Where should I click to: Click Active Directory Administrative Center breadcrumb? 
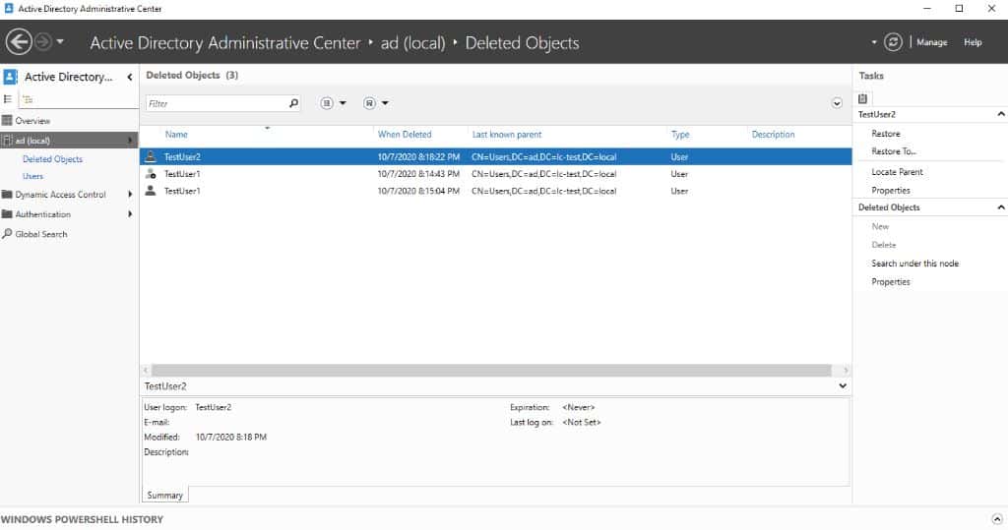pyautogui.click(x=225, y=43)
